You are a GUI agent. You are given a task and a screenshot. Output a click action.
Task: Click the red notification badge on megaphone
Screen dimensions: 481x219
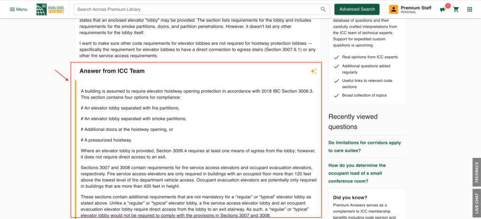[x=448, y=6]
